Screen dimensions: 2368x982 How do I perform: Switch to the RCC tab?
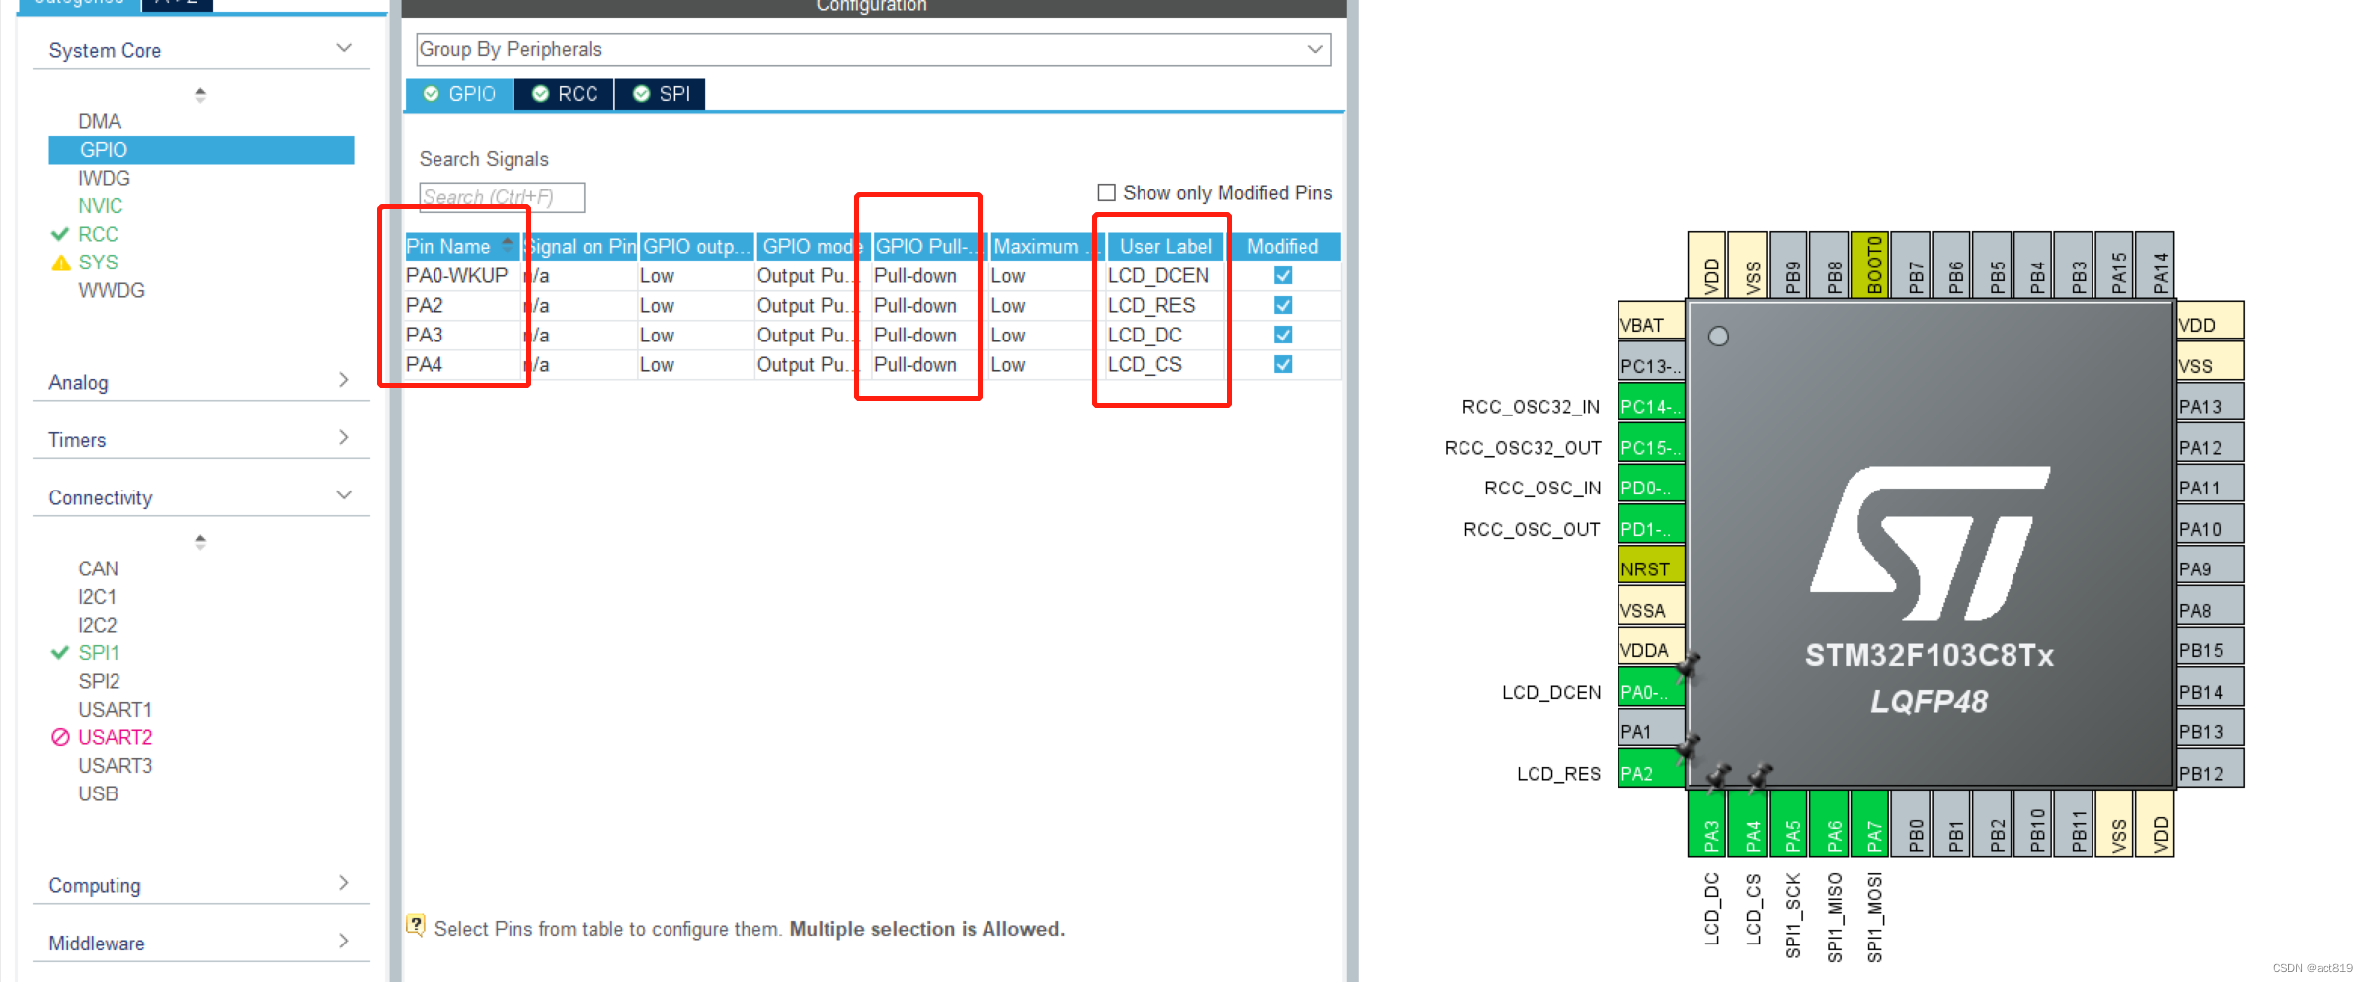(x=563, y=93)
